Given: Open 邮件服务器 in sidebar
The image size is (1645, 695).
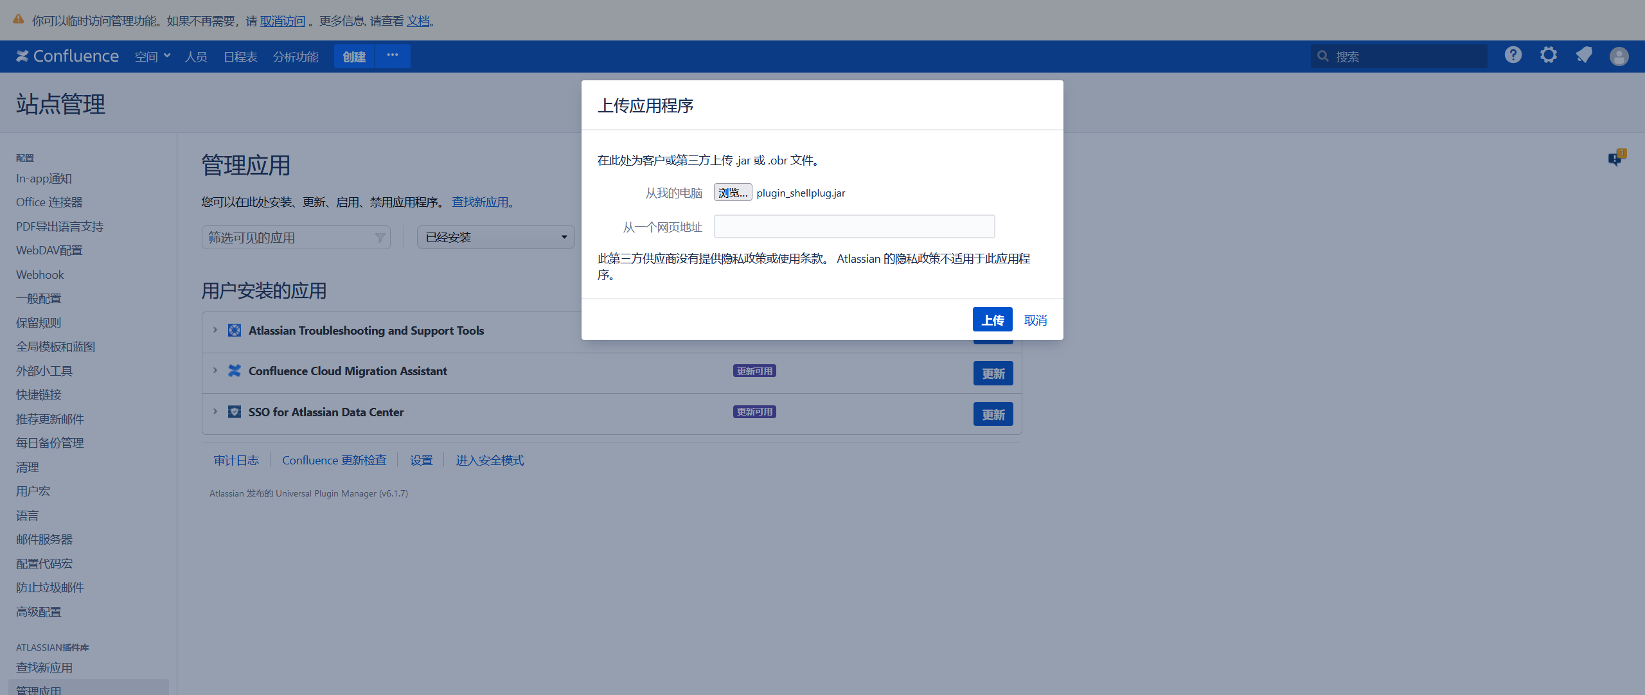Looking at the screenshot, I should 44,539.
